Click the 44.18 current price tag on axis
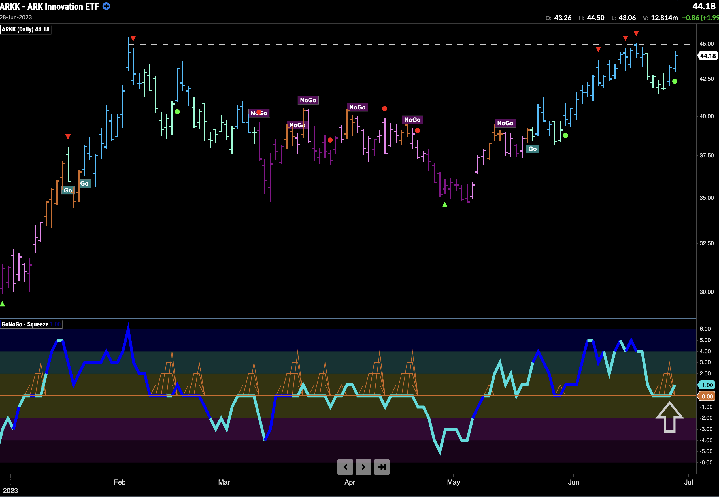The height and width of the screenshot is (497, 719). pos(707,56)
